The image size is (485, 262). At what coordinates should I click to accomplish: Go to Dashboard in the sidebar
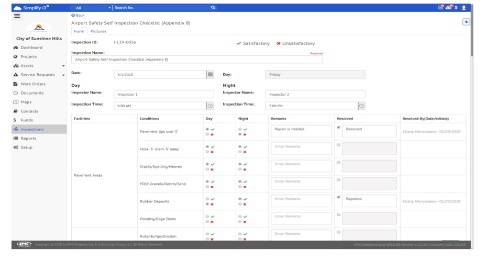(x=31, y=48)
